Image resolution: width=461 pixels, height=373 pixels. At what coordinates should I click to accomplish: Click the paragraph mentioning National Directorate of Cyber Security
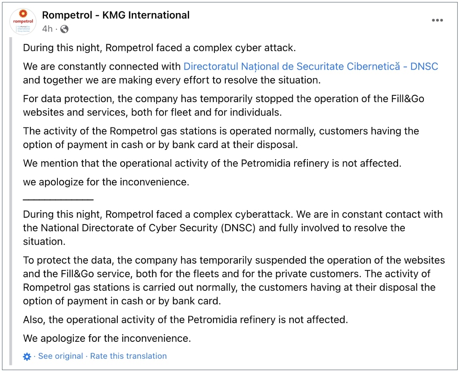pyautogui.click(x=233, y=228)
